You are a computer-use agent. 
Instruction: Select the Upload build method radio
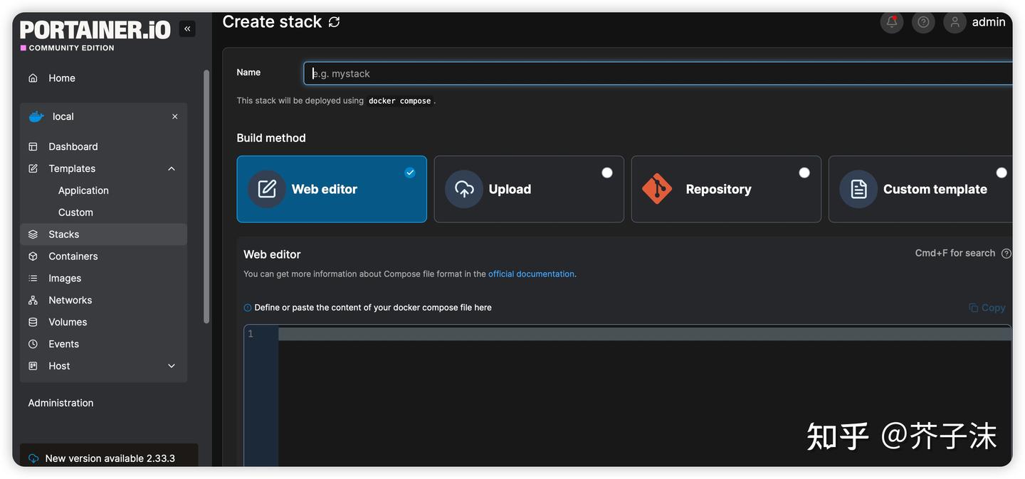606,173
